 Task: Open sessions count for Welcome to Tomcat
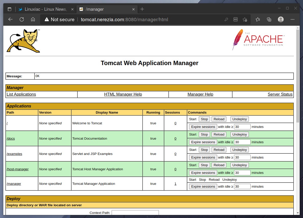[x=175, y=123]
